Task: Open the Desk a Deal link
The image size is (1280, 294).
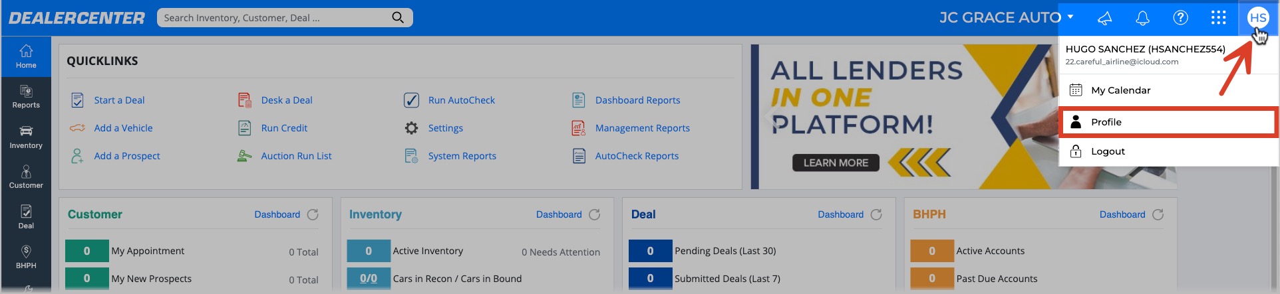Action: 287,100
